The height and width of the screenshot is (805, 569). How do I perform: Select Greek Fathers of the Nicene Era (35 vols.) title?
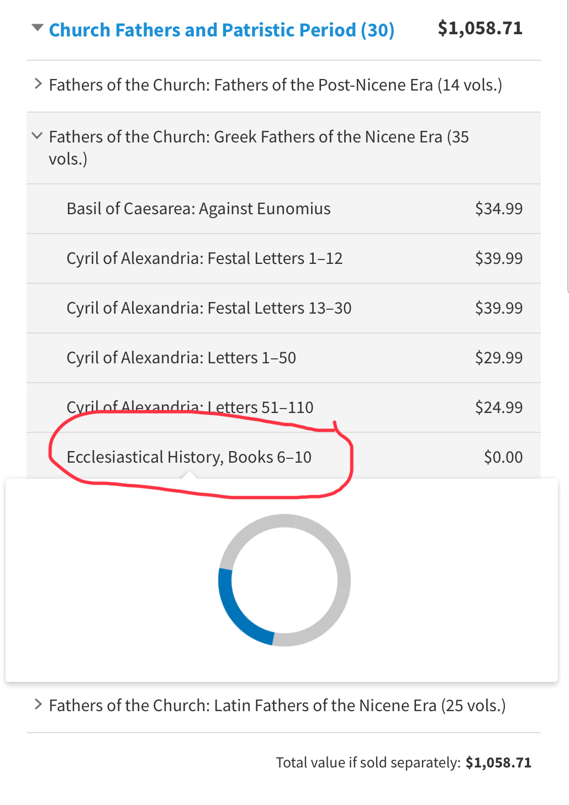259,148
